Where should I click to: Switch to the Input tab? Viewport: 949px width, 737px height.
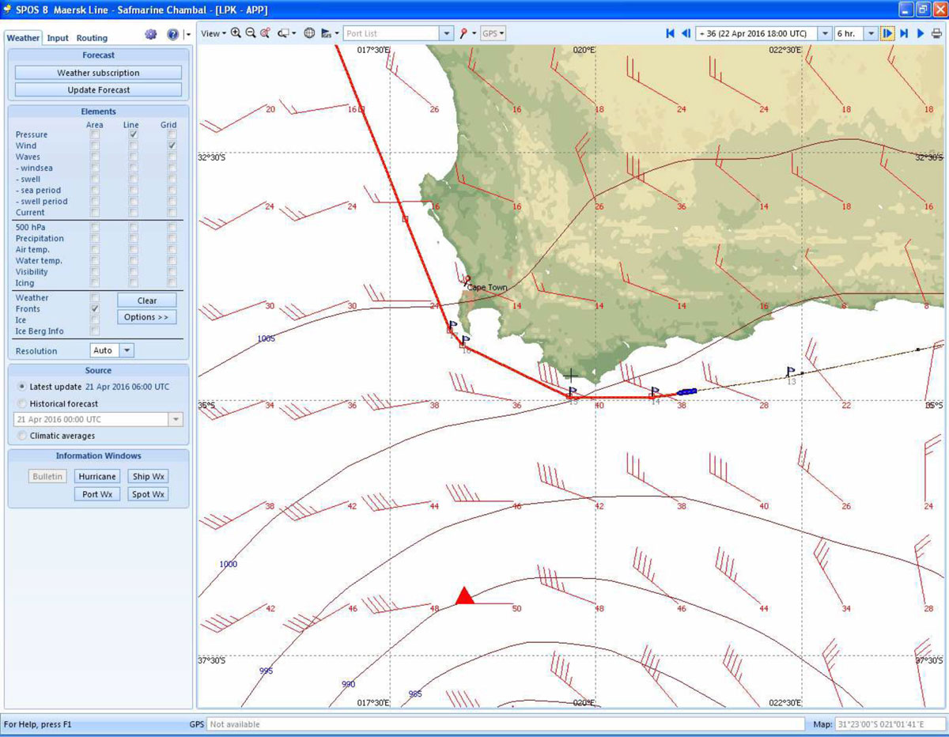coord(58,38)
